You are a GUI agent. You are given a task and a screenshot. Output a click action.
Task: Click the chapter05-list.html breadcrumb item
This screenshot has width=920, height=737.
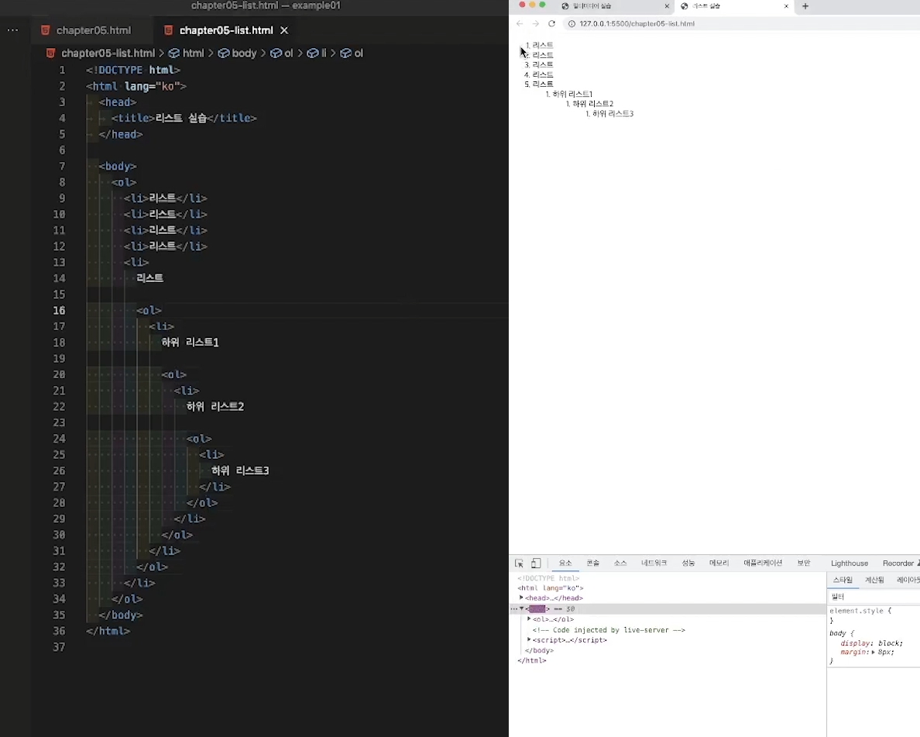pyautogui.click(x=108, y=53)
